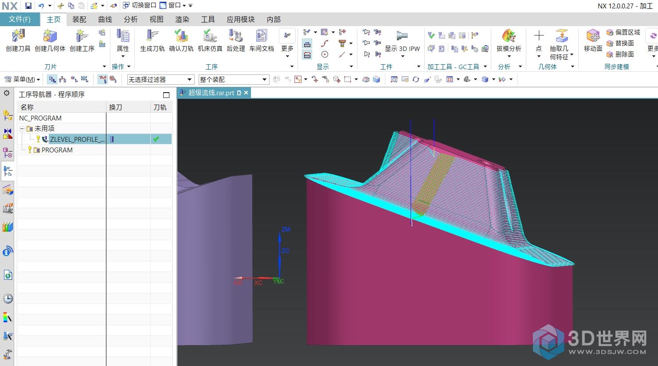Click the Fit view icon in view toolbar
Screen dimensions: 658x366
click(x=394, y=79)
